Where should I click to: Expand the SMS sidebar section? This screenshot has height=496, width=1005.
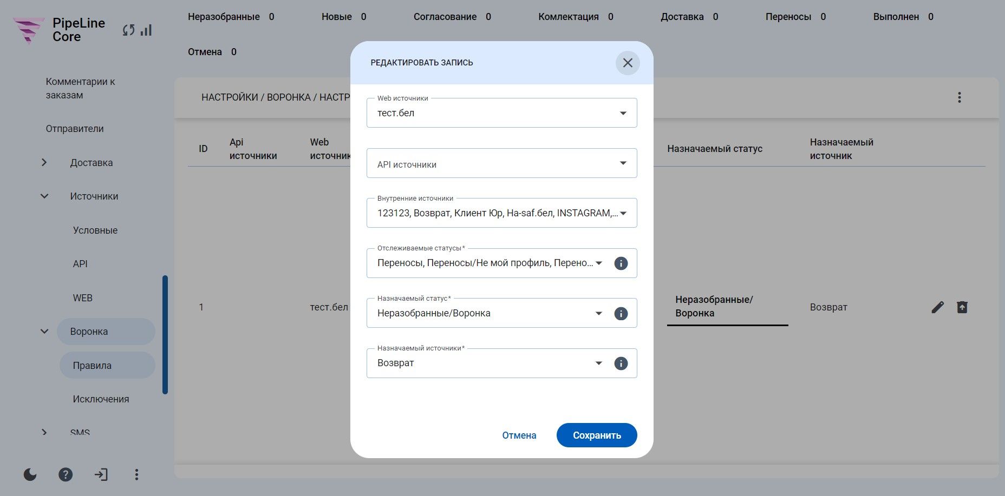(x=44, y=432)
